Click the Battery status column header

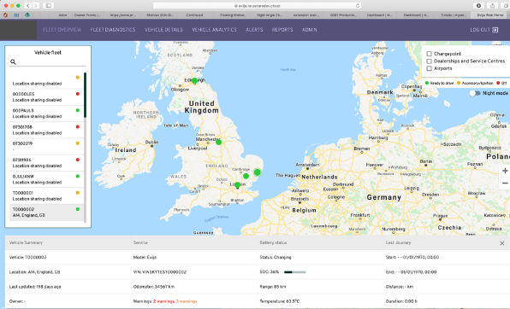[273, 242]
